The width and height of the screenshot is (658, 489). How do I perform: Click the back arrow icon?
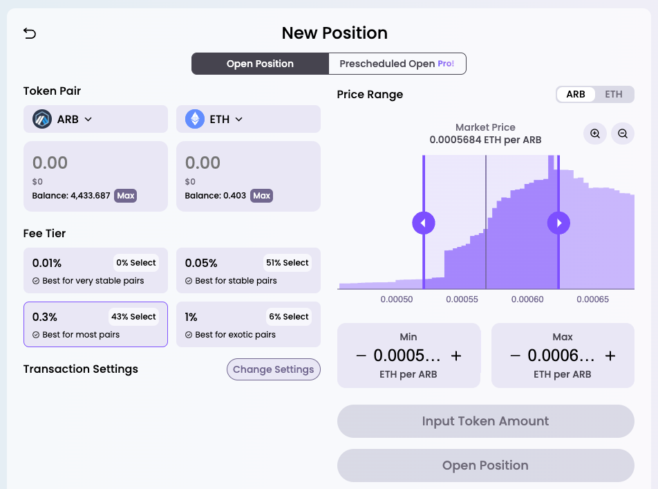(30, 33)
